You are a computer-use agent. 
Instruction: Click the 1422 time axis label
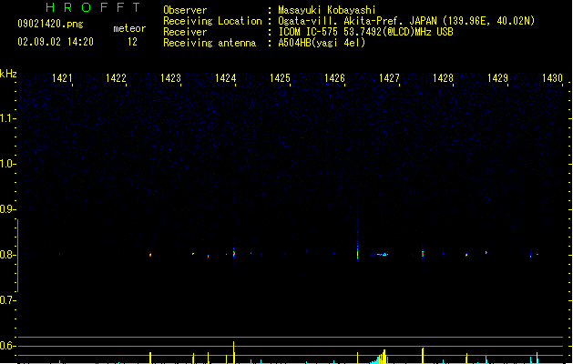point(116,78)
